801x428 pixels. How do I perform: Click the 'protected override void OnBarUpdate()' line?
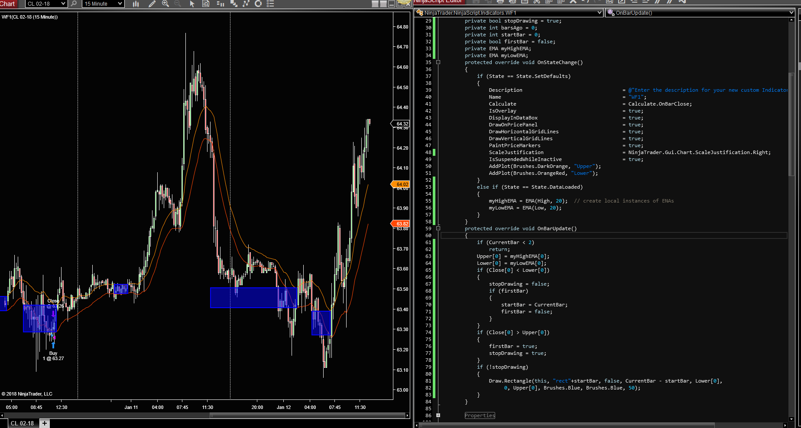click(x=521, y=228)
